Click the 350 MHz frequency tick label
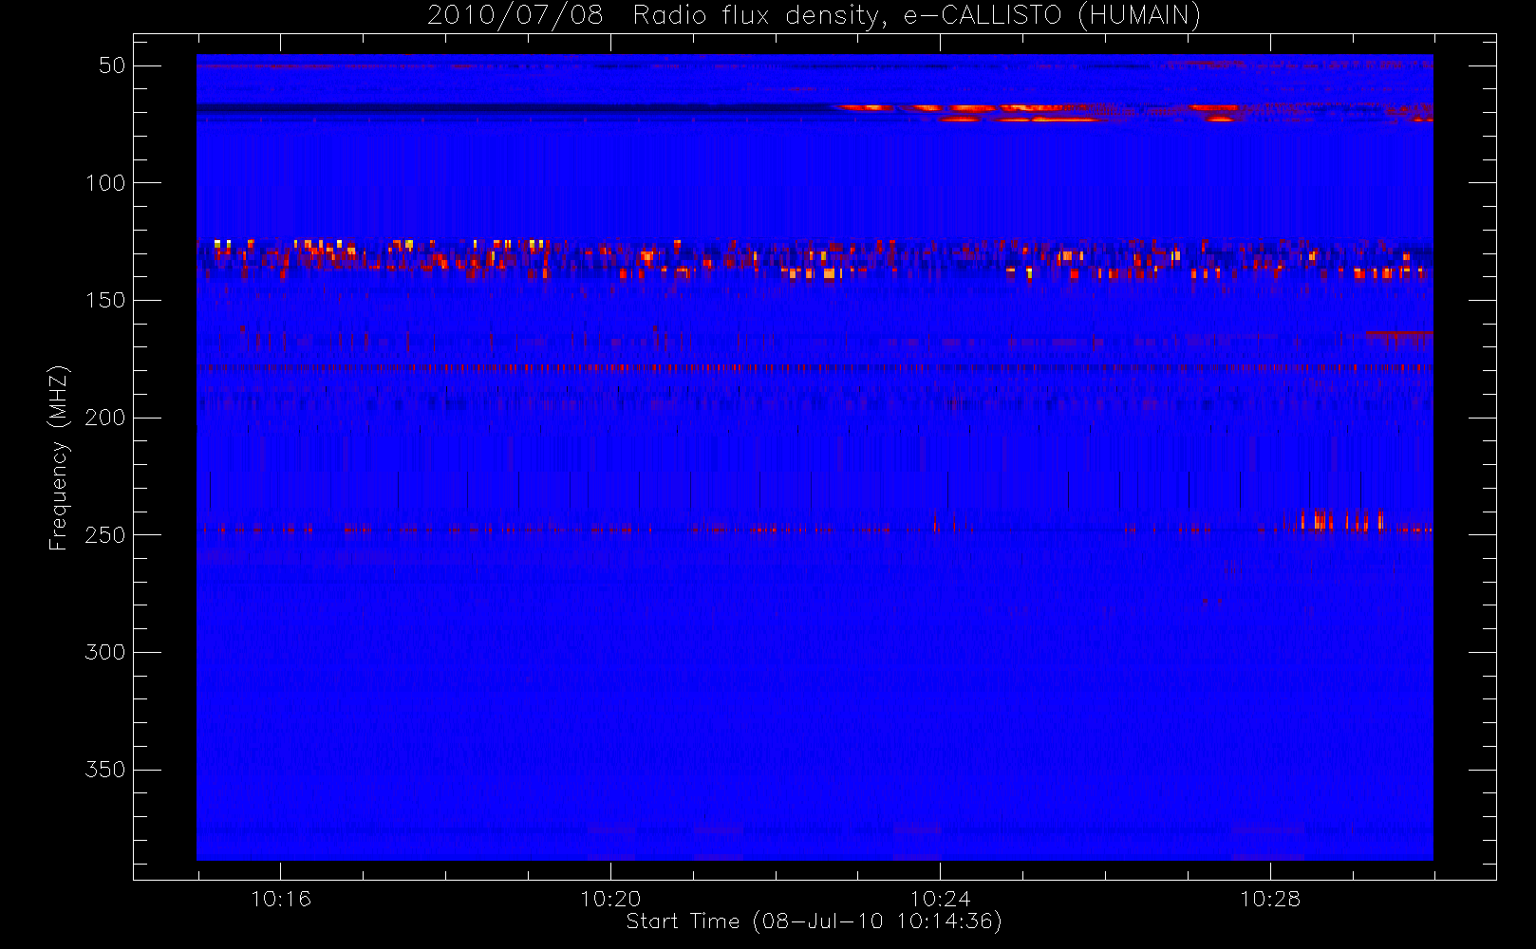The width and height of the screenshot is (1536, 949). click(x=105, y=770)
